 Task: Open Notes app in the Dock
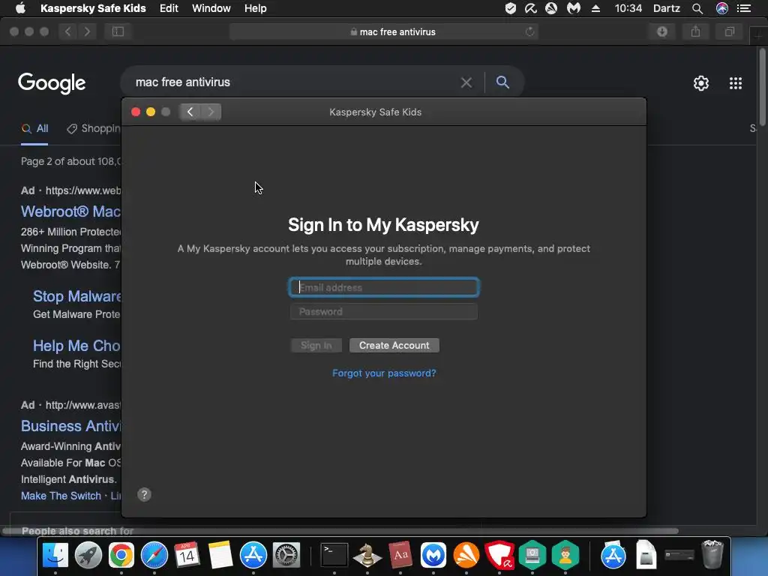click(x=220, y=555)
